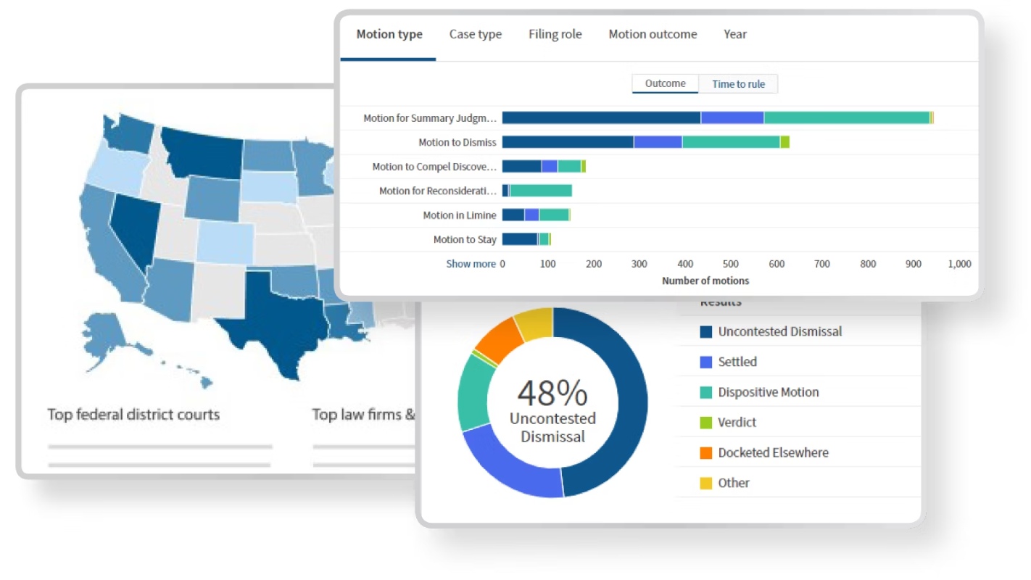Switch to the Motion outcome tab

point(653,34)
